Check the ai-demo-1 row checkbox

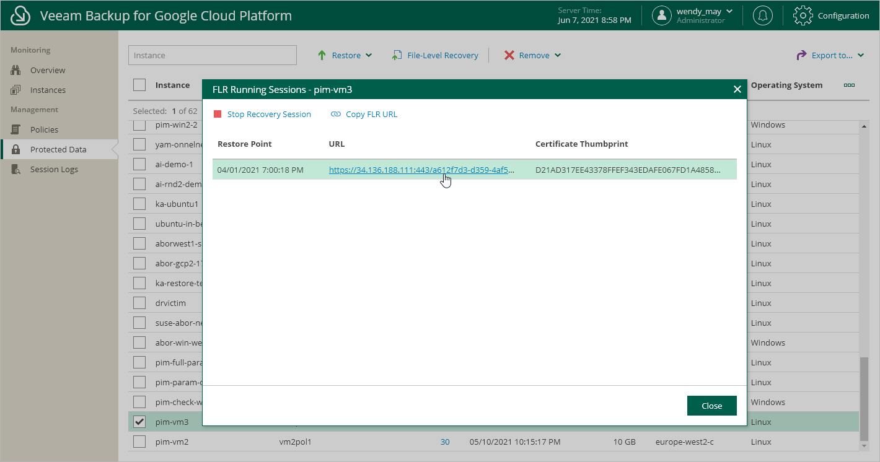[139, 164]
